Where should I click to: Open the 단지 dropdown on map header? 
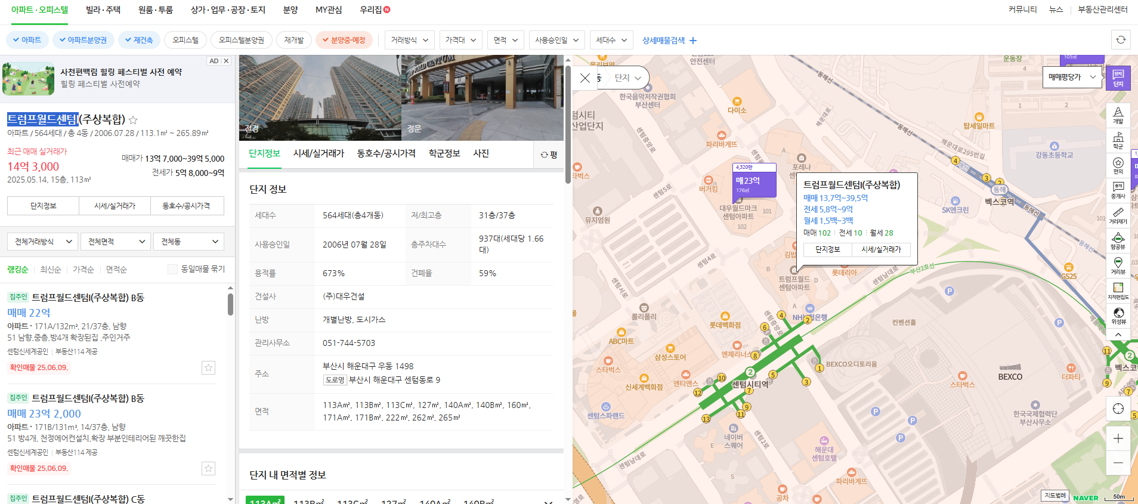628,78
